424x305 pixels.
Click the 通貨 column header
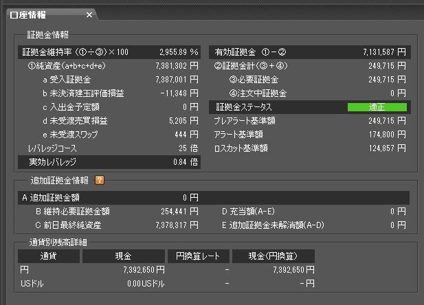48,256
